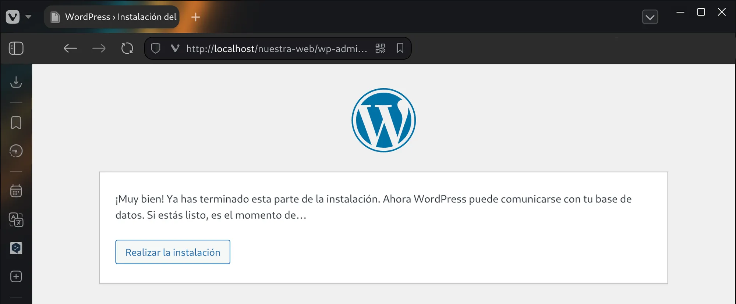Open the Downloads side panel
The height and width of the screenshot is (304, 736).
point(16,82)
